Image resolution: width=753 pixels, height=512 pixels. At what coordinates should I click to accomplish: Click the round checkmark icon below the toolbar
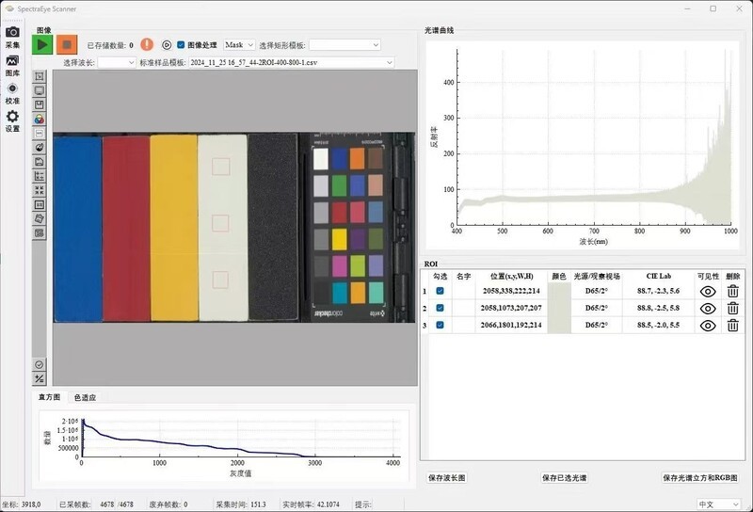40,364
